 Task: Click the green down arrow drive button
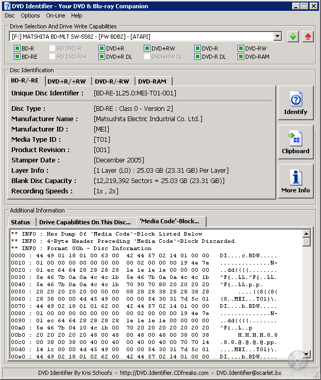pyautogui.click(x=293, y=37)
